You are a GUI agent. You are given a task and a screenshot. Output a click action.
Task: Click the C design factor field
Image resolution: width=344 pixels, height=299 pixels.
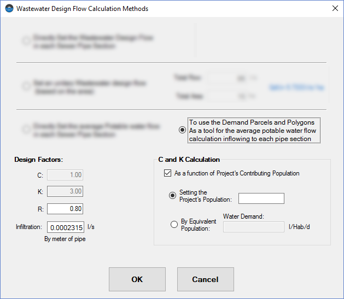[65, 175]
